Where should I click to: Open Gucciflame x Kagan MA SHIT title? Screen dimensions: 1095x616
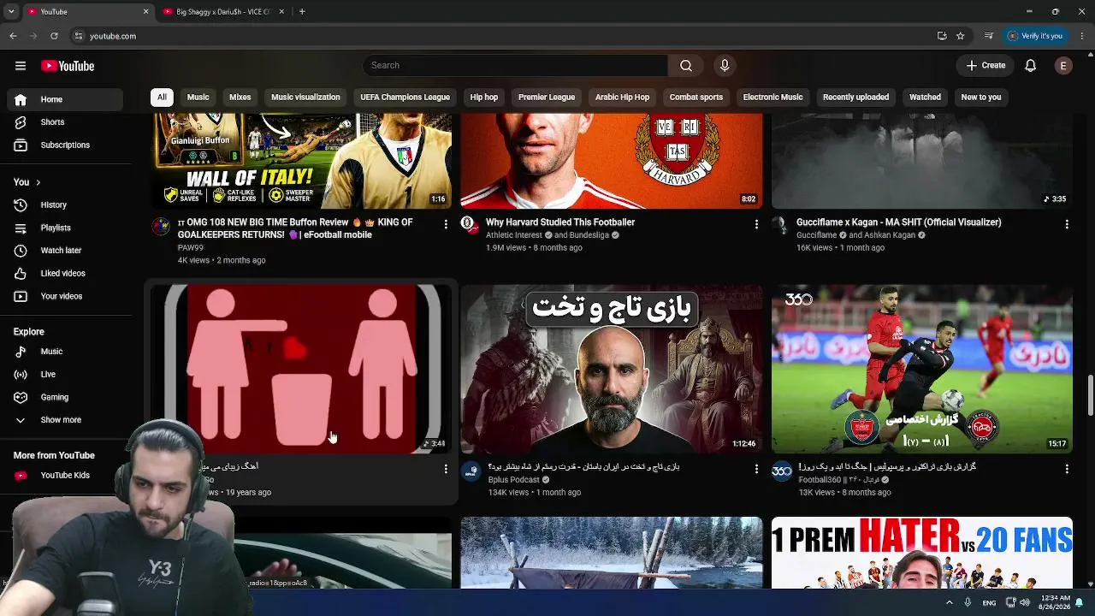tap(899, 222)
